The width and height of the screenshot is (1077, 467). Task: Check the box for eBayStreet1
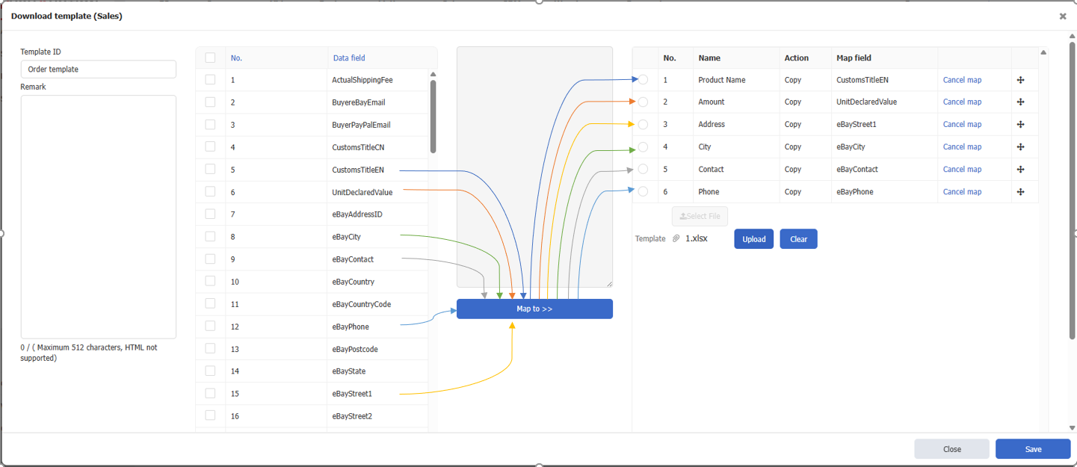coord(210,393)
